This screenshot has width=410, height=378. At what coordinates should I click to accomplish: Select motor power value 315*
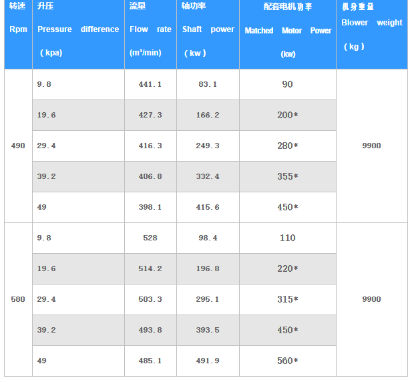[x=288, y=299]
